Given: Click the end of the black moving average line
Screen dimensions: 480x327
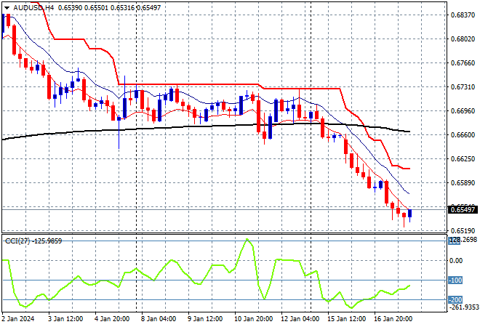Looking at the screenshot, I should pyautogui.click(x=409, y=132).
